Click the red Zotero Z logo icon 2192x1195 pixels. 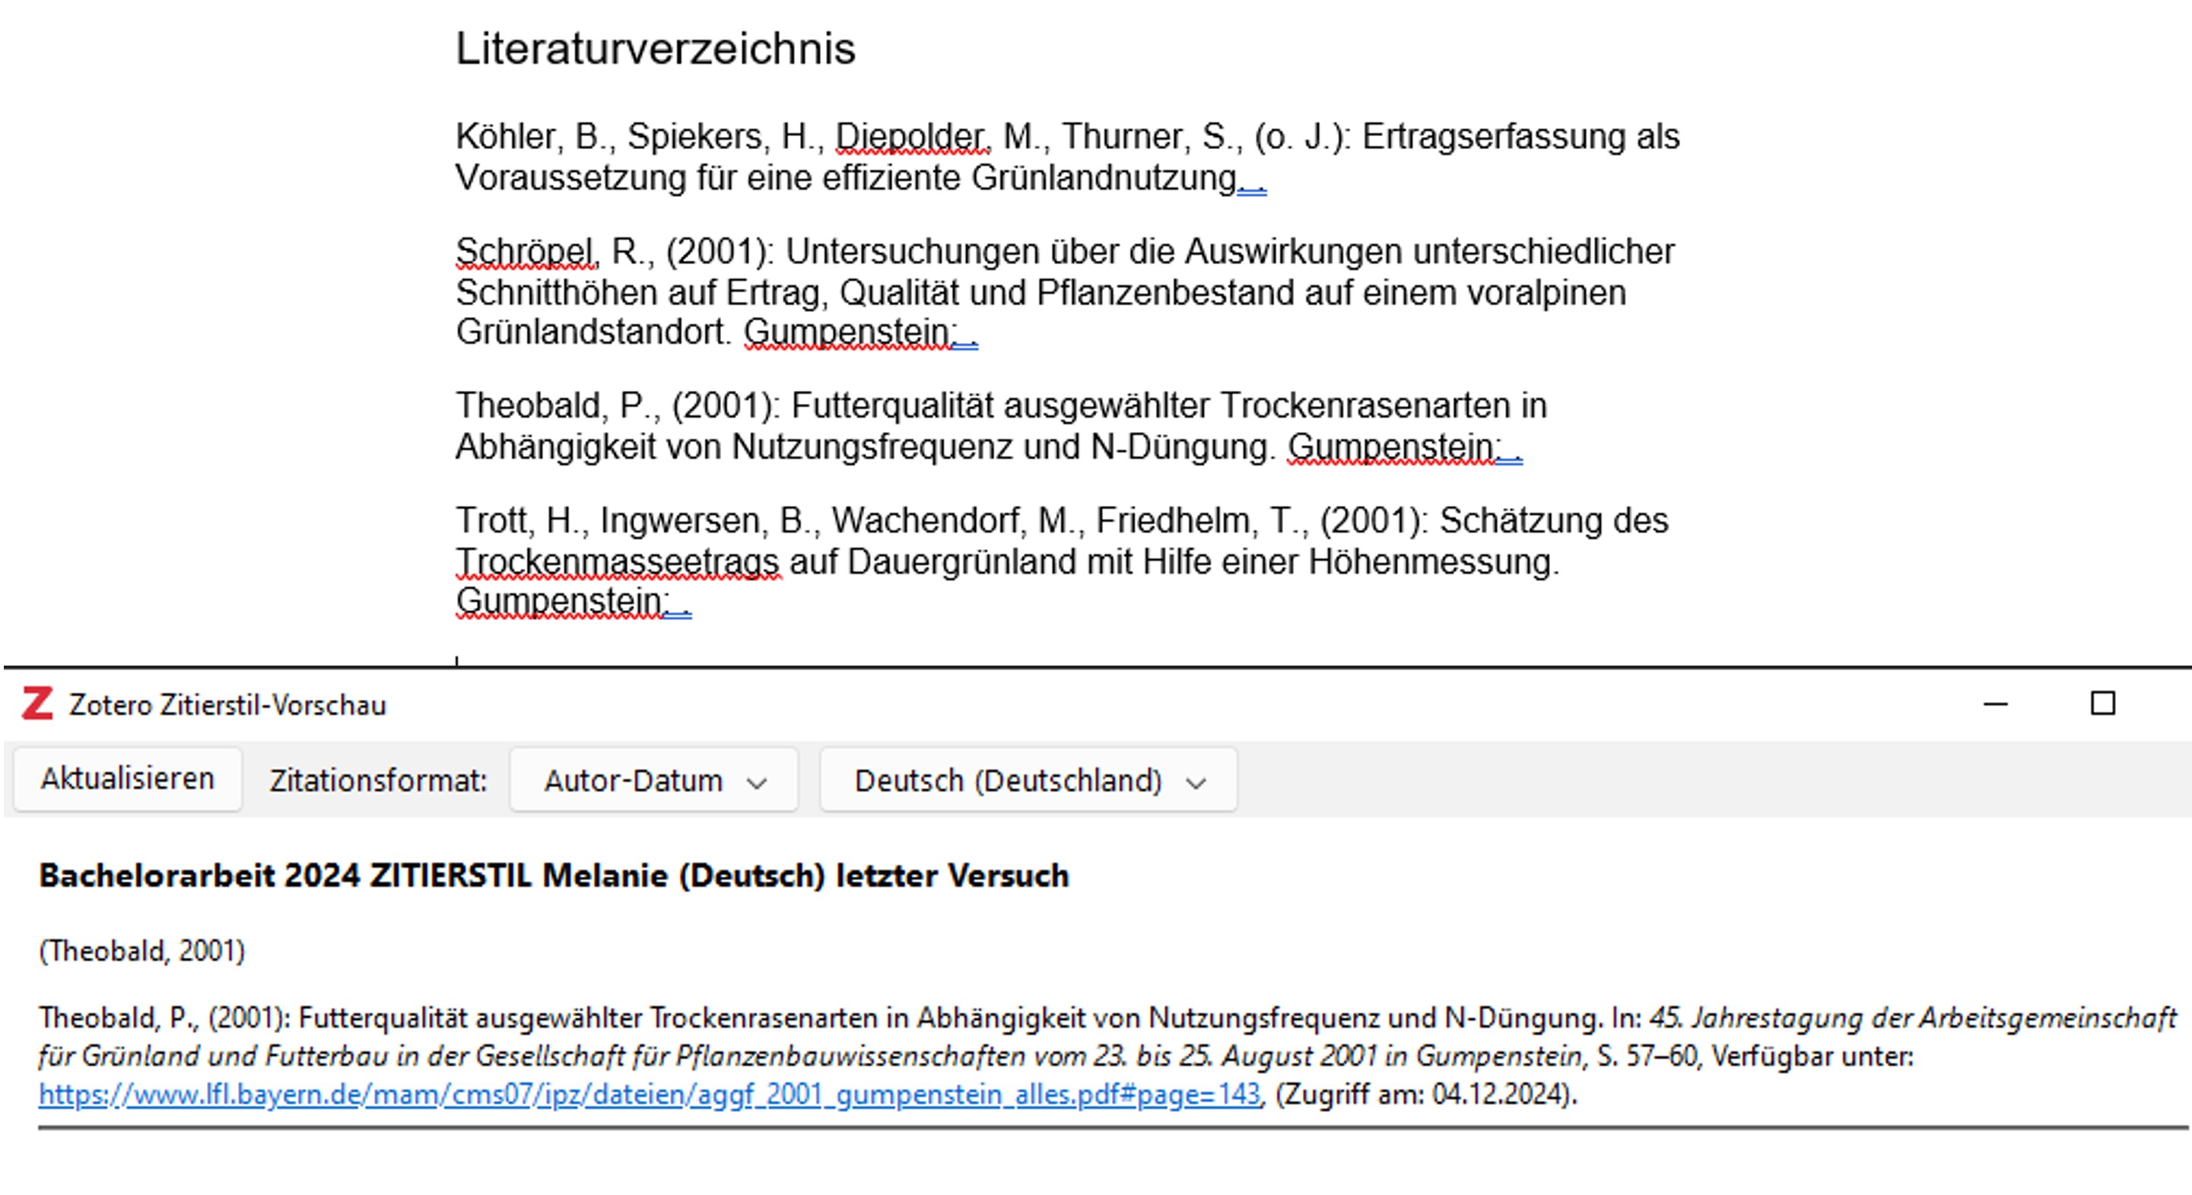tap(37, 703)
